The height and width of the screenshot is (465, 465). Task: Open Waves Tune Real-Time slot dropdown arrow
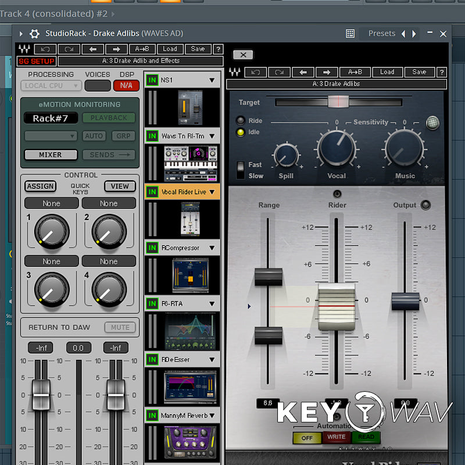coord(212,136)
